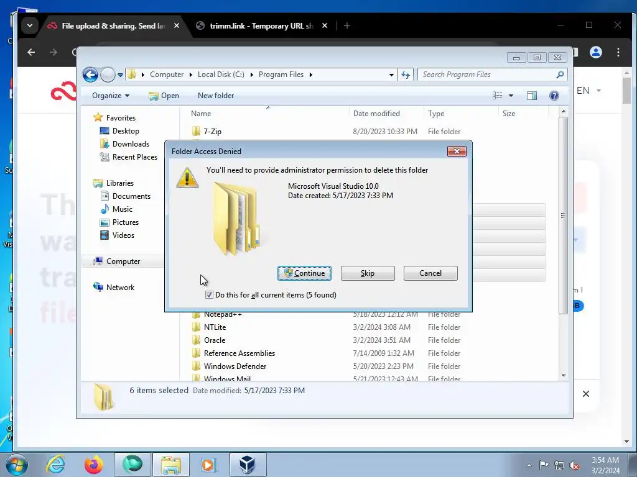This screenshot has height=477, width=637.
Task: Click Open in the Explorer toolbar
Action: point(164,96)
